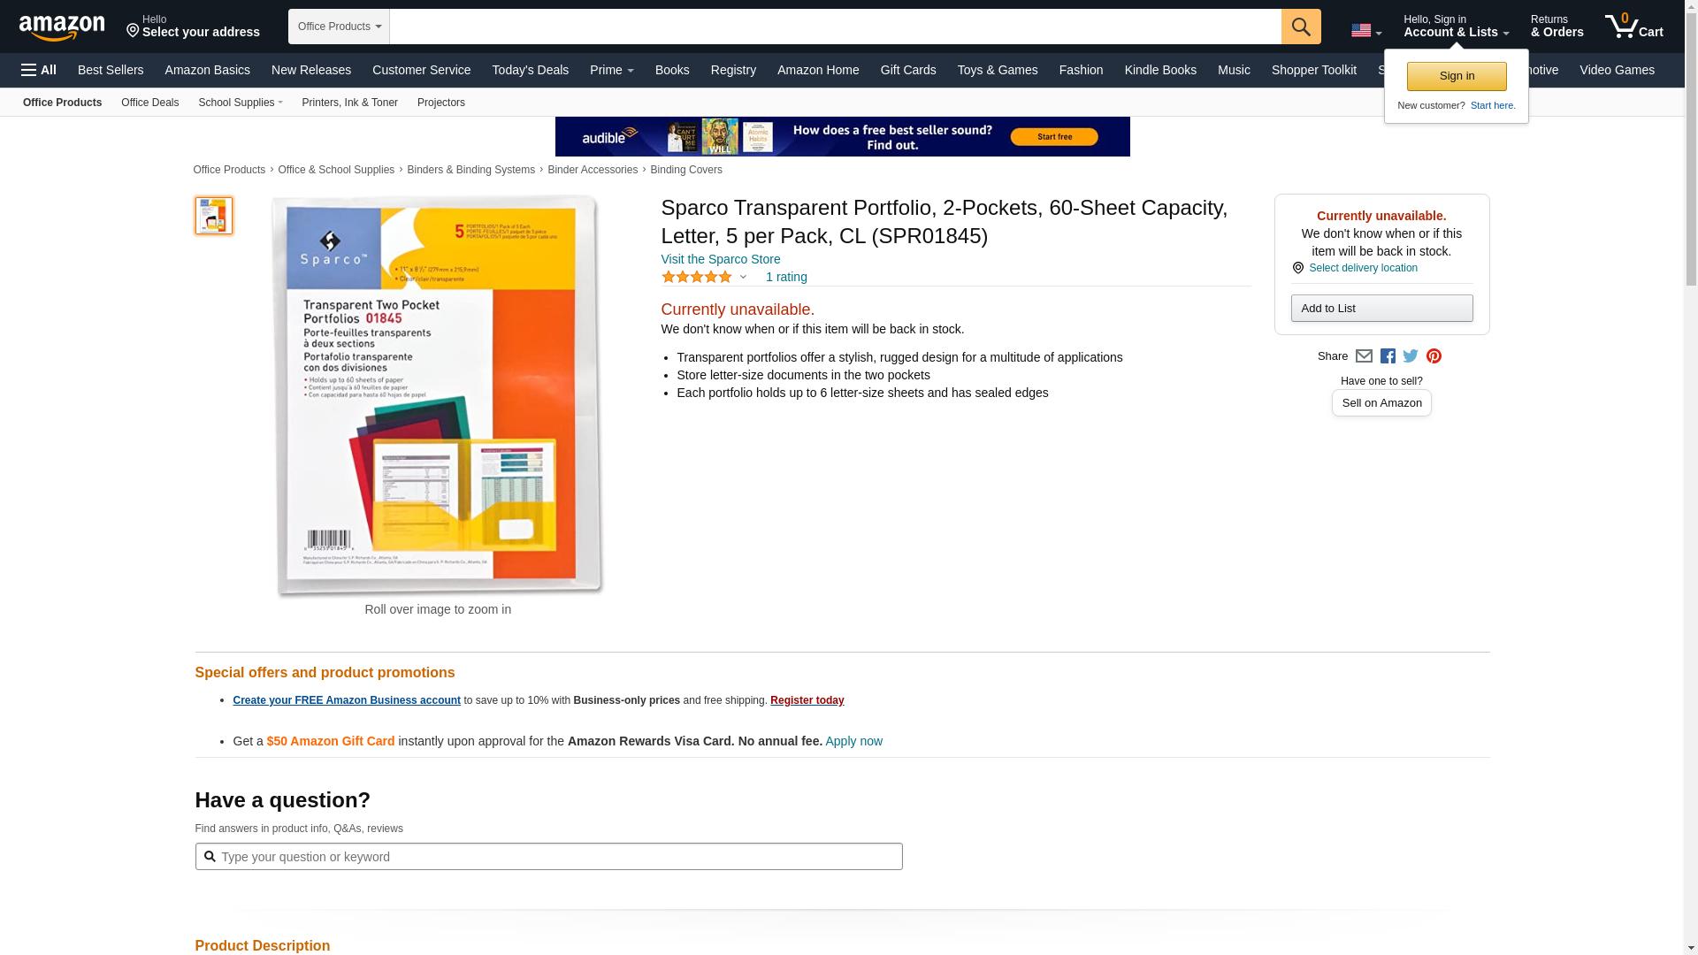This screenshot has width=1698, height=955.
Task: Expand the School Supplies submenu
Action: (241, 103)
